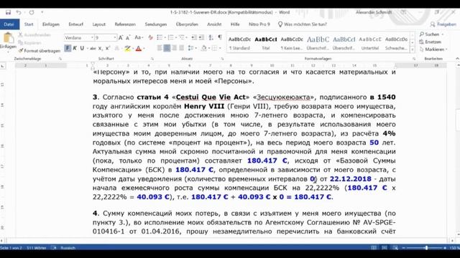Open the Datei tab
This screenshot has height=258, width=460.
9,24
